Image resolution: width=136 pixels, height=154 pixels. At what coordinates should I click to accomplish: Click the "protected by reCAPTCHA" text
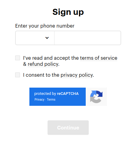pyautogui.click(x=56, y=94)
